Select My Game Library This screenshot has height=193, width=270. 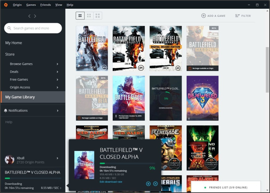[x=33, y=97]
